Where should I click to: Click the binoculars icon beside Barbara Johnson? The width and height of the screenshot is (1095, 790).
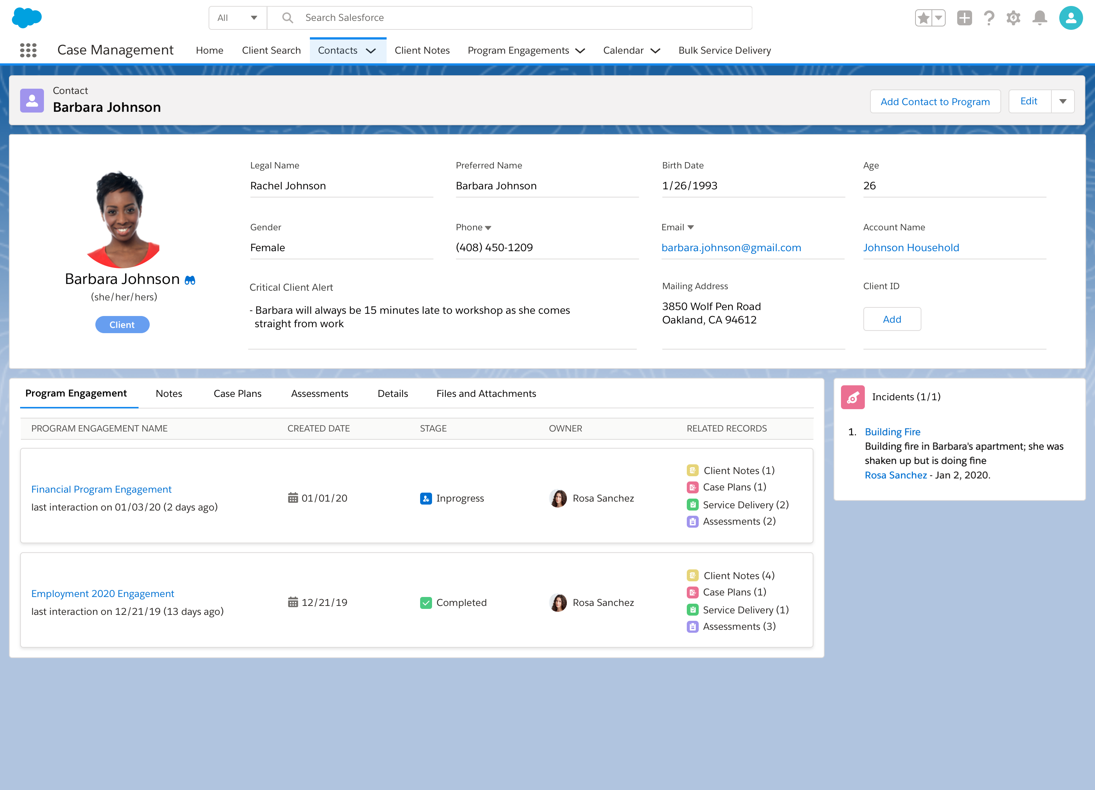click(x=190, y=280)
